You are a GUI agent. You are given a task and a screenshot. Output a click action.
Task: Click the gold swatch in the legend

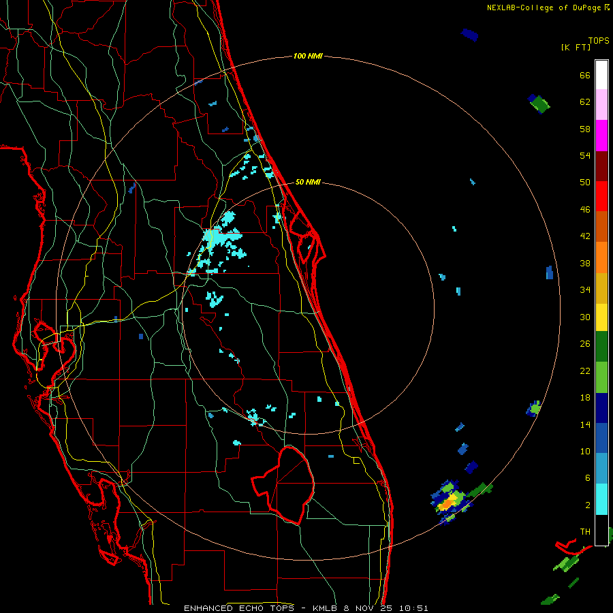[601, 288]
